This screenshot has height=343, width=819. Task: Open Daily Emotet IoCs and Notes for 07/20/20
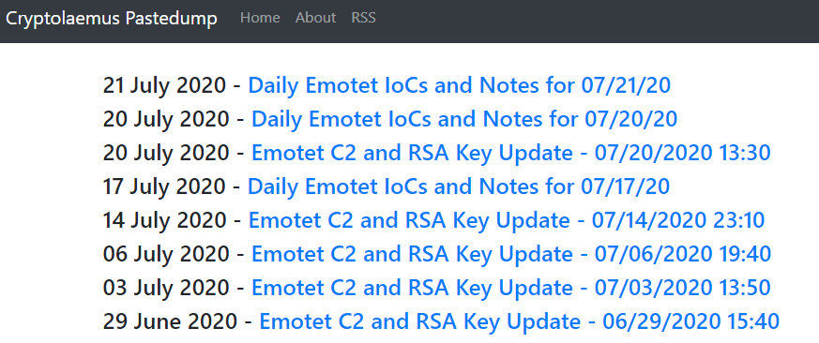coord(464,119)
